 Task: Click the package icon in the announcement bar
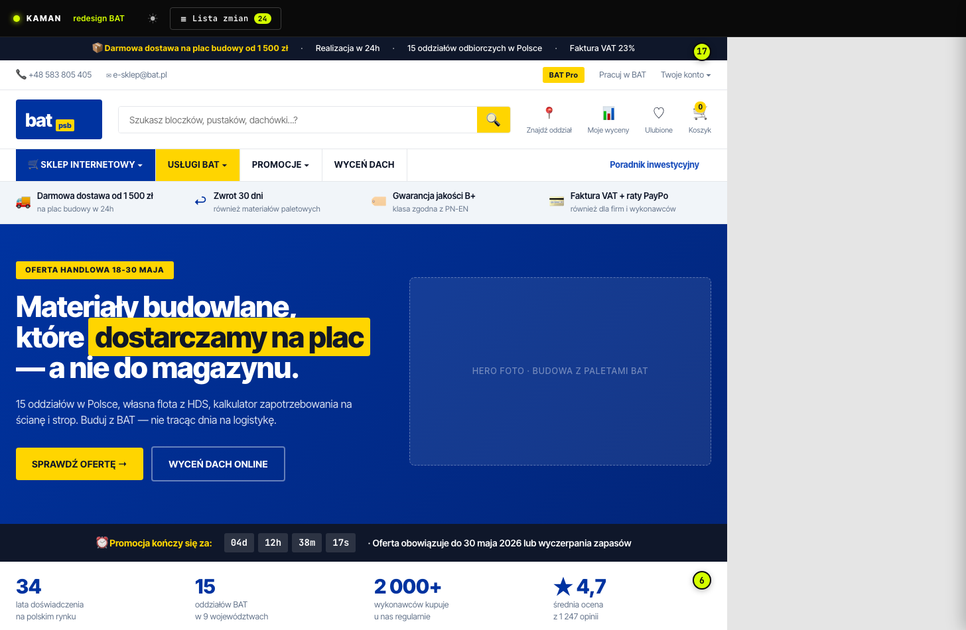tap(98, 48)
